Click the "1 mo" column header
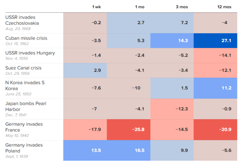Image resolution: width=238 pixels, height=164 pixels. pyautogui.click(x=140, y=7)
